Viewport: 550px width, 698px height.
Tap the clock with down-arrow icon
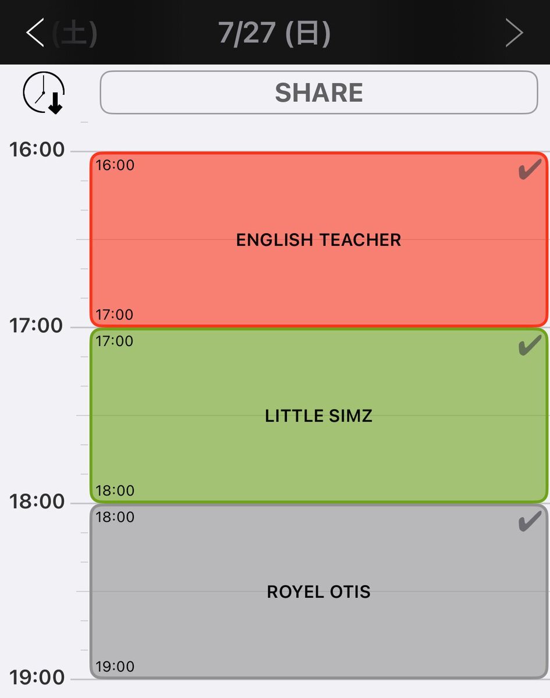[x=44, y=92]
